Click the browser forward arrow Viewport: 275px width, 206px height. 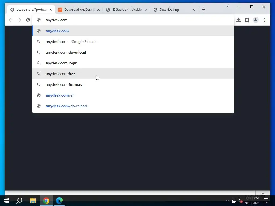pos(19,20)
